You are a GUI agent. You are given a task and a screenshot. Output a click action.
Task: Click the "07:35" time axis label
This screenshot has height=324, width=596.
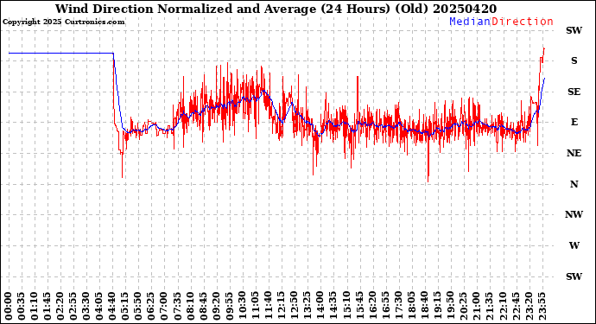pos(177,306)
